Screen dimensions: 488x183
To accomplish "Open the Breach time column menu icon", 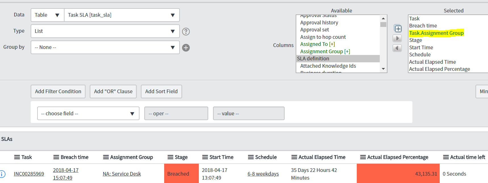I will 56,157.
